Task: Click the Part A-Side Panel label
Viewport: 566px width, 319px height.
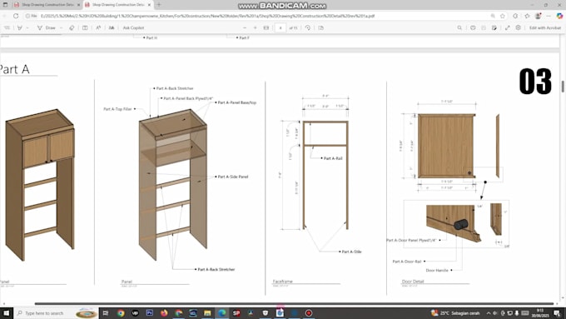Action: tap(233, 177)
